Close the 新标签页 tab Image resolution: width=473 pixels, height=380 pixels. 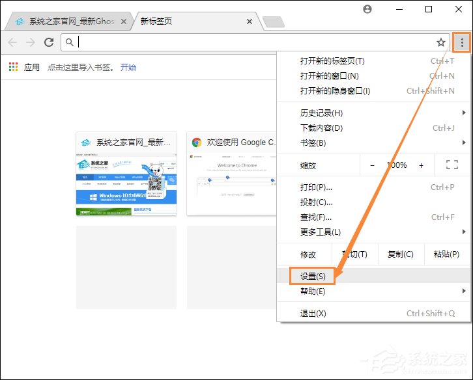pyautogui.click(x=250, y=21)
